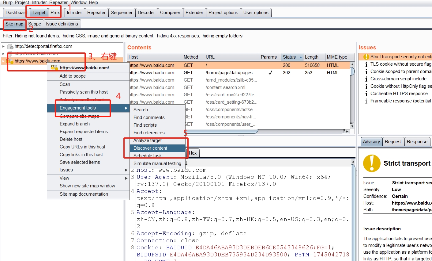Switch to the Comparer tab
This screenshot has height=261, width=432.
pos(170,13)
